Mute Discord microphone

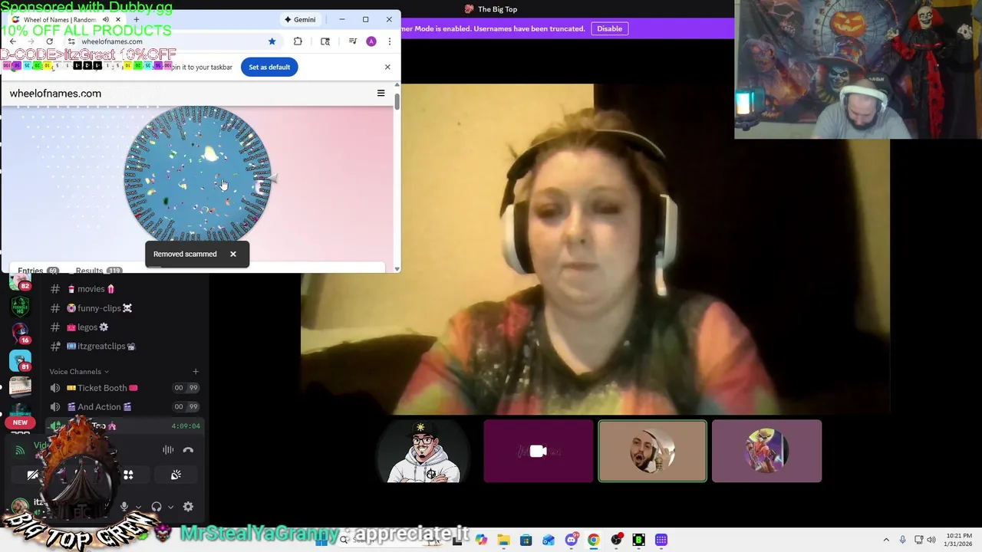pos(124,507)
